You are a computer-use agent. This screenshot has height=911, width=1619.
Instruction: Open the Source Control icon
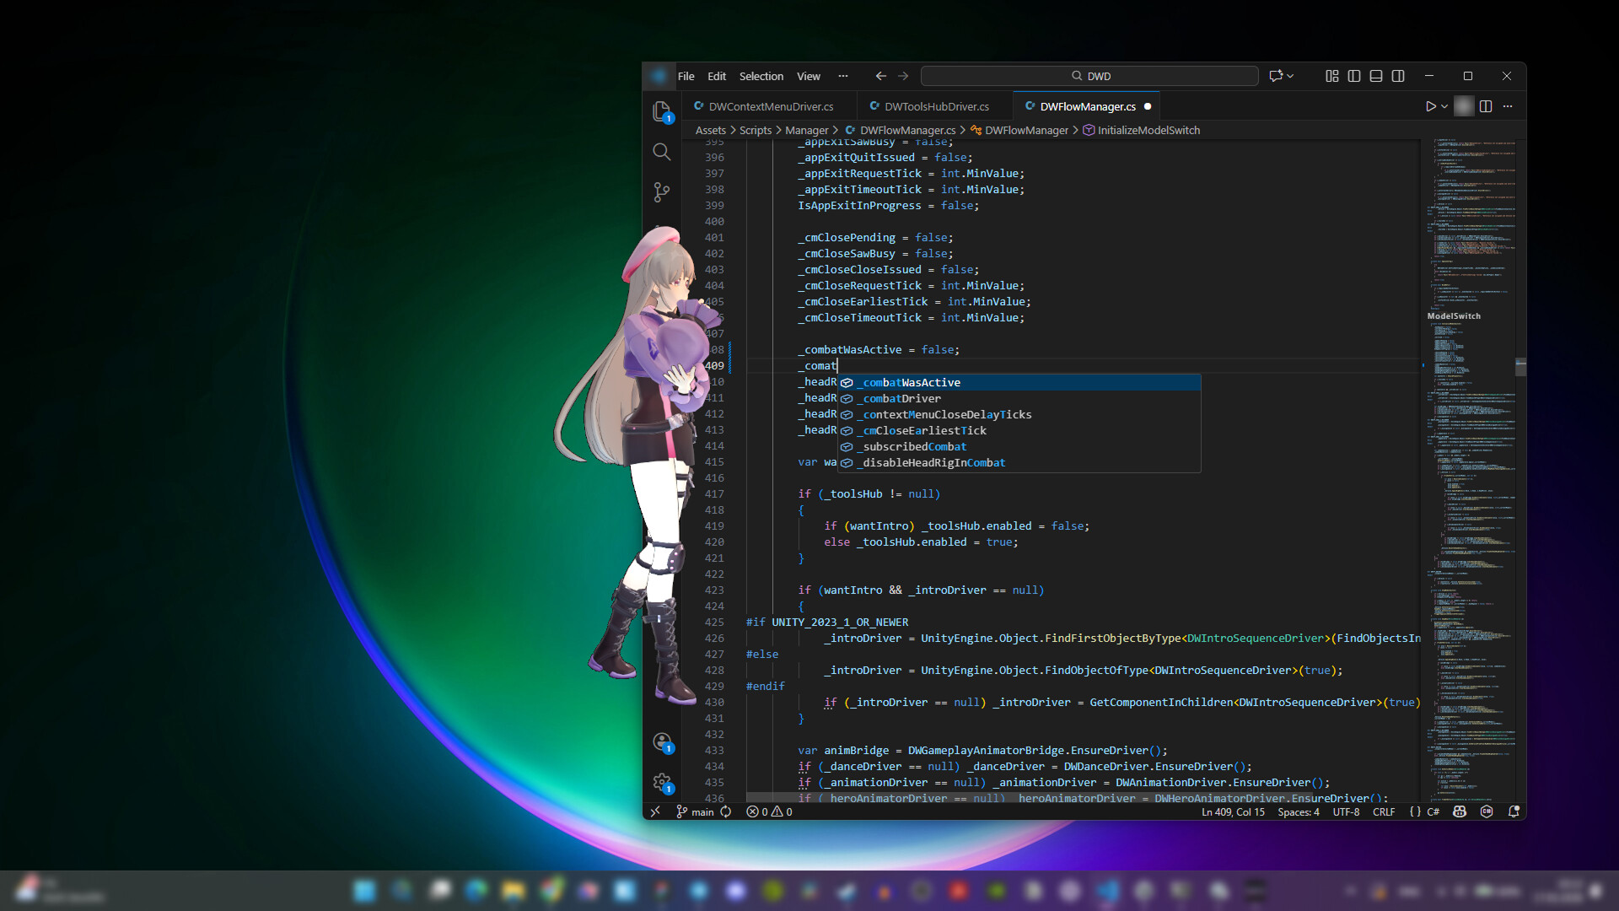coord(661,191)
